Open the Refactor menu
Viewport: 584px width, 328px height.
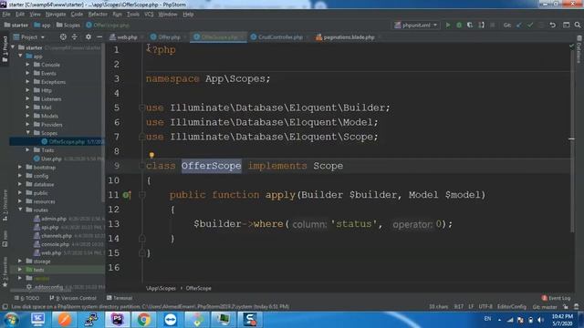pyautogui.click(x=98, y=15)
